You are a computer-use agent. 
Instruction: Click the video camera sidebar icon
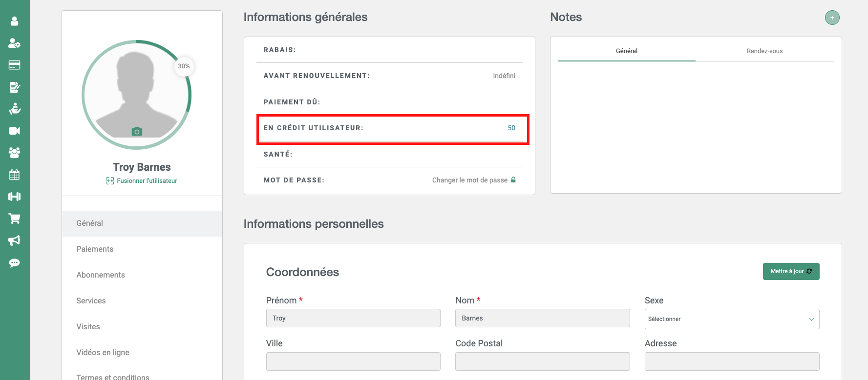click(x=15, y=131)
